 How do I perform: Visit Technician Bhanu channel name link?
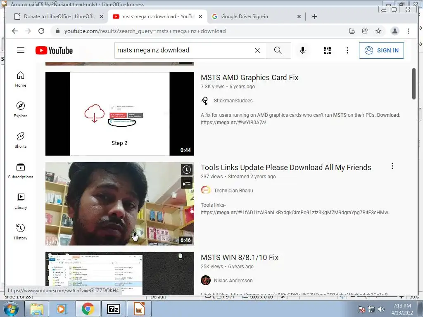233,191
